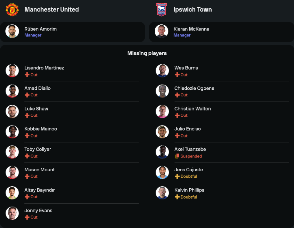294x228 pixels.
Task: Open Luke Shaw's player profile link
Action: (x=36, y=109)
